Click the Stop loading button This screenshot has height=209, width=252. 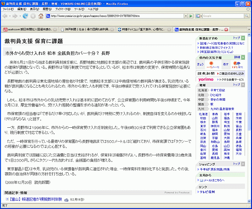pyautogui.click(x=33, y=16)
